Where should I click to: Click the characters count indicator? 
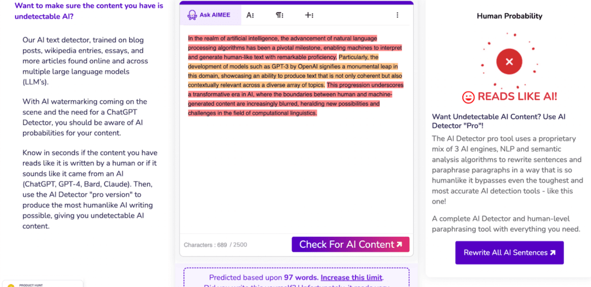point(215,245)
